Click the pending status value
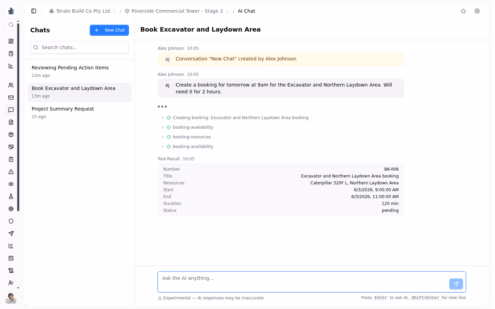Viewport: 495px width, 309px height. pyautogui.click(x=390, y=210)
